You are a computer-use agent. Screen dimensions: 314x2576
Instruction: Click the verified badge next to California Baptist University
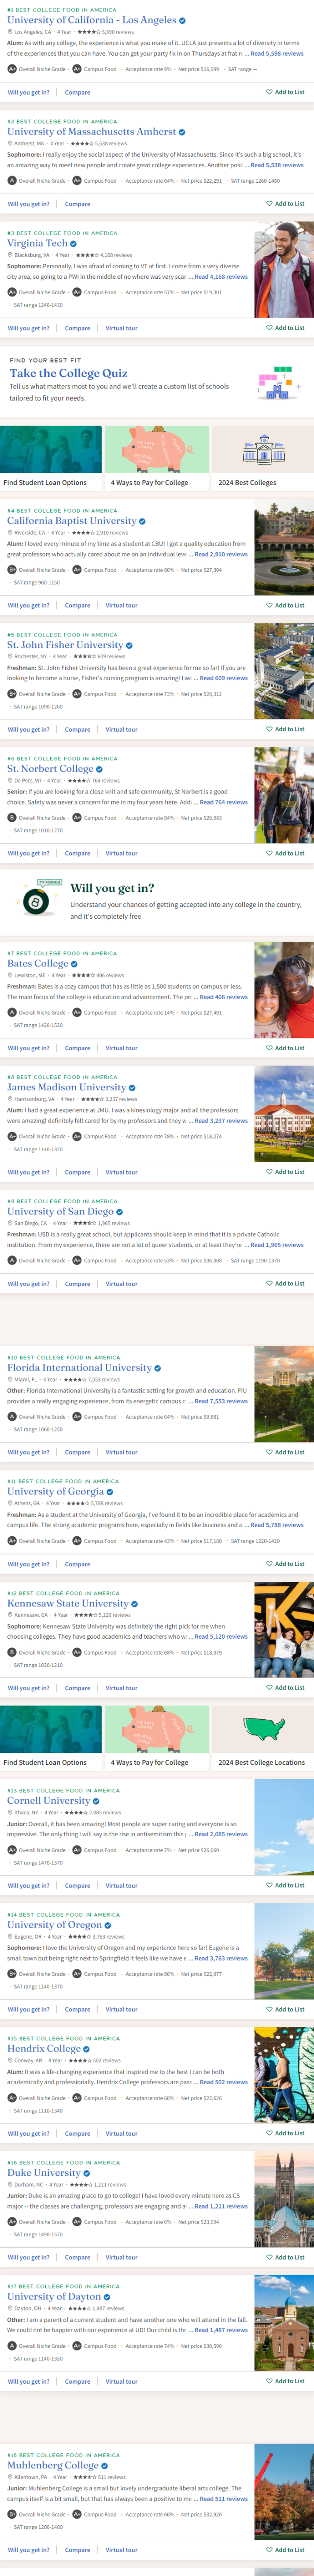pyautogui.click(x=143, y=521)
